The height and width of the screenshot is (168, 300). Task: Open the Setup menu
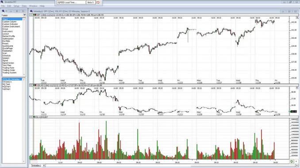point(16,6)
